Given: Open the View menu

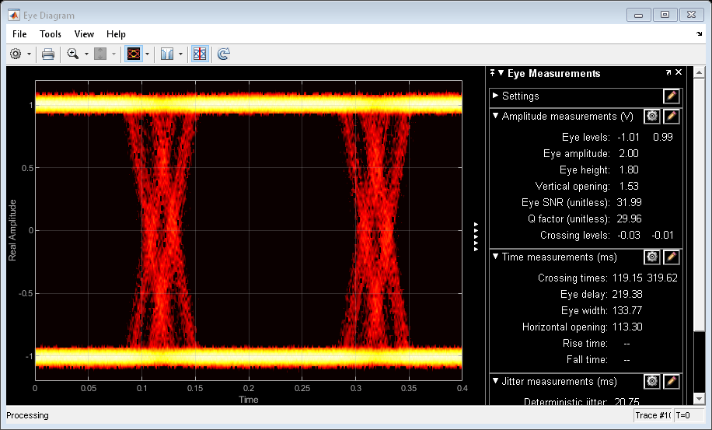Looking at the screenshot, I should (84, 34).
